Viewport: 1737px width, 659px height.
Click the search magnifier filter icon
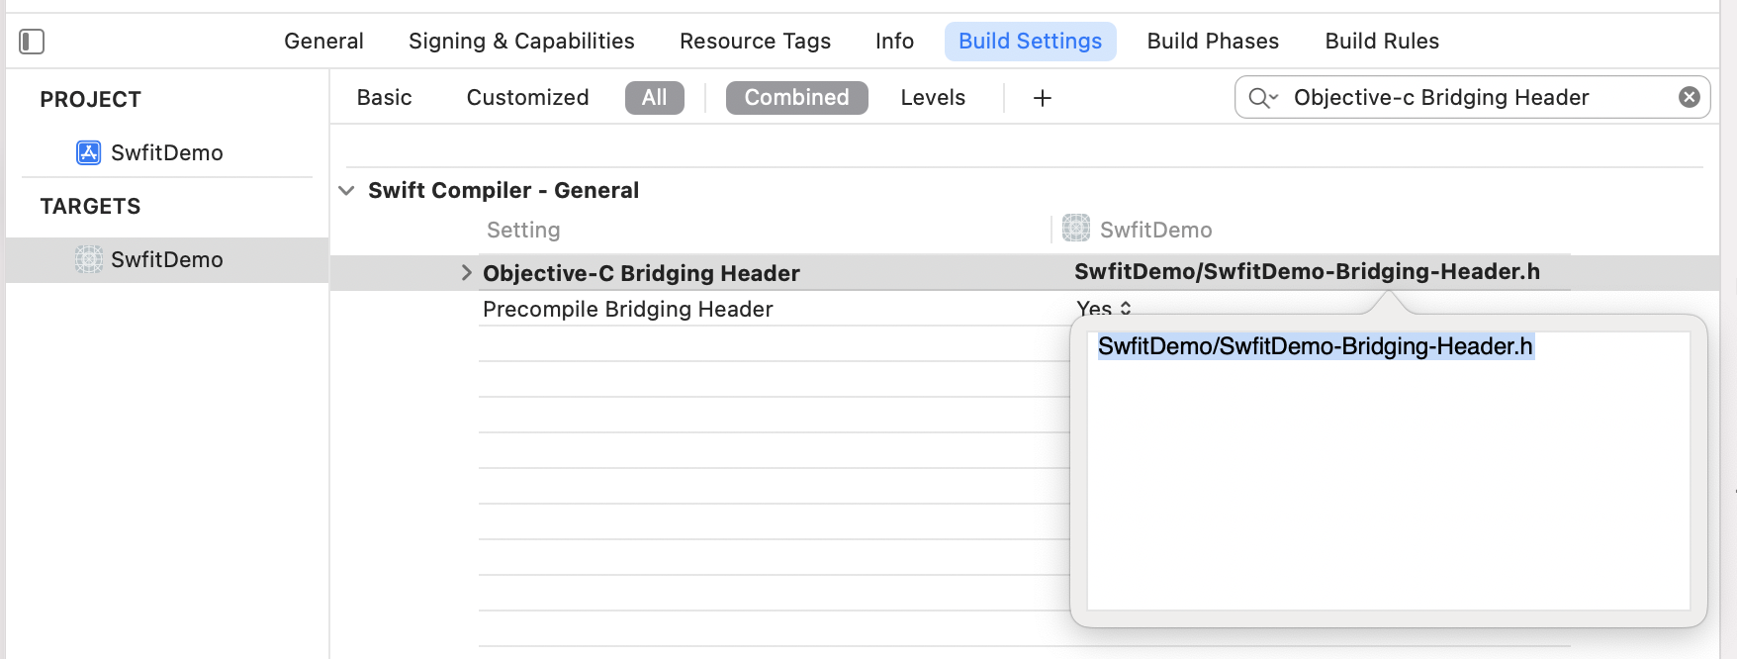(1262, 98)
